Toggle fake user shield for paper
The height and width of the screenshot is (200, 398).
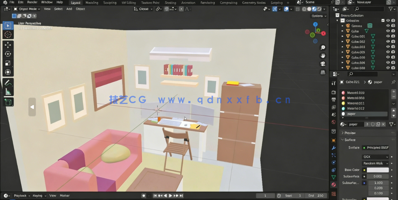click(x=373, y=124)
